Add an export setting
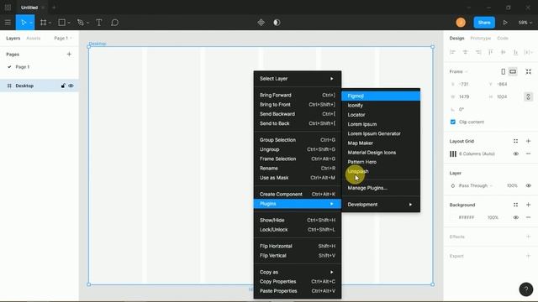Screen dimensions: 538x302 tap(529, 256)
